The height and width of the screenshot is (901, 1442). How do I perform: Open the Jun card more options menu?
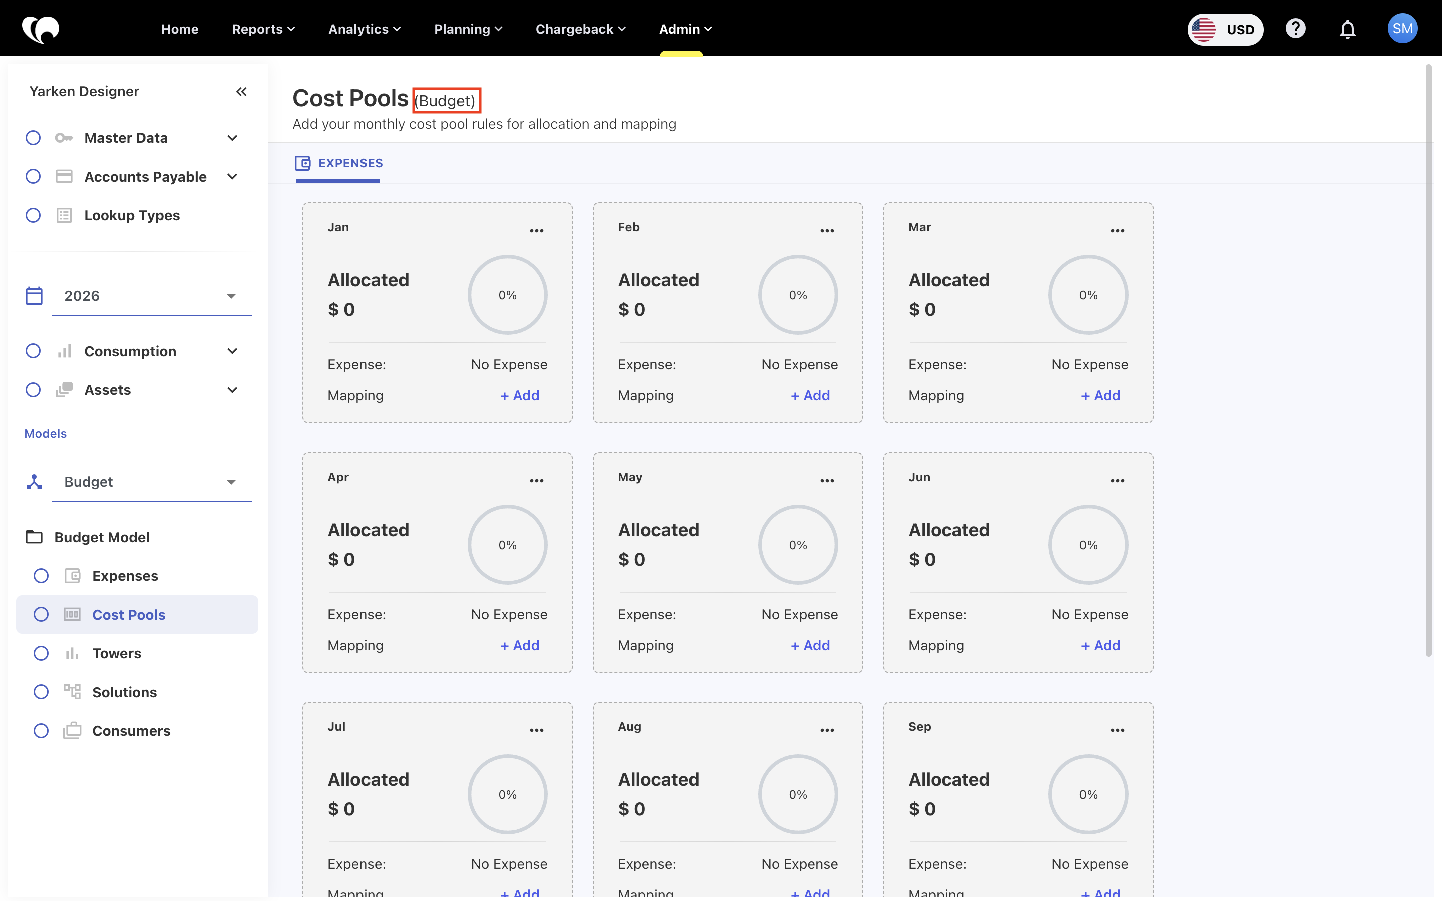pos(1117,481)
